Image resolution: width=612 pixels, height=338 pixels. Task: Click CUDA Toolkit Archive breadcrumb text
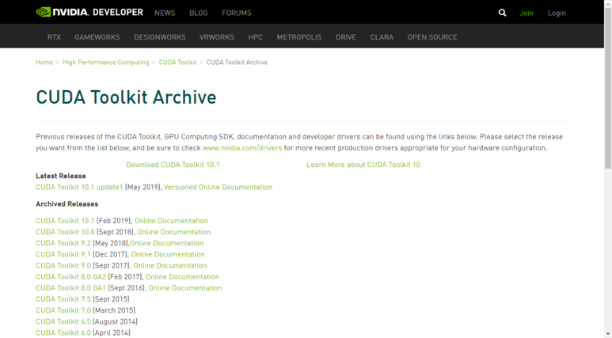237,62
